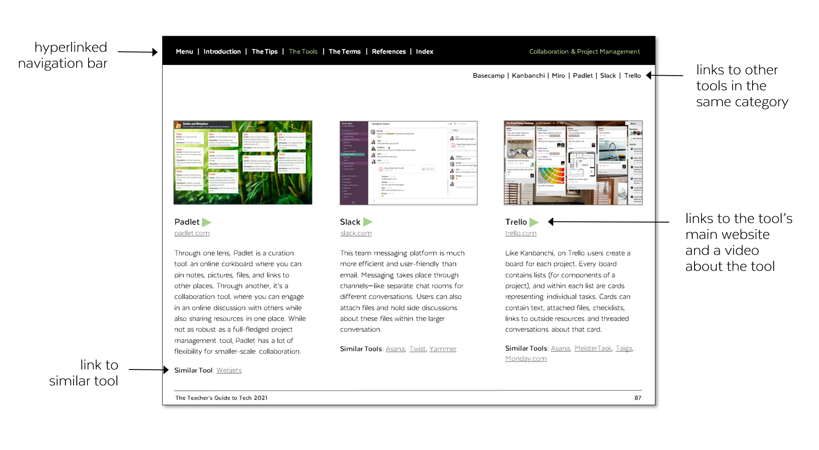Play the Padlet video via green arrow
The image size is (819, 450).
(206, 222)
